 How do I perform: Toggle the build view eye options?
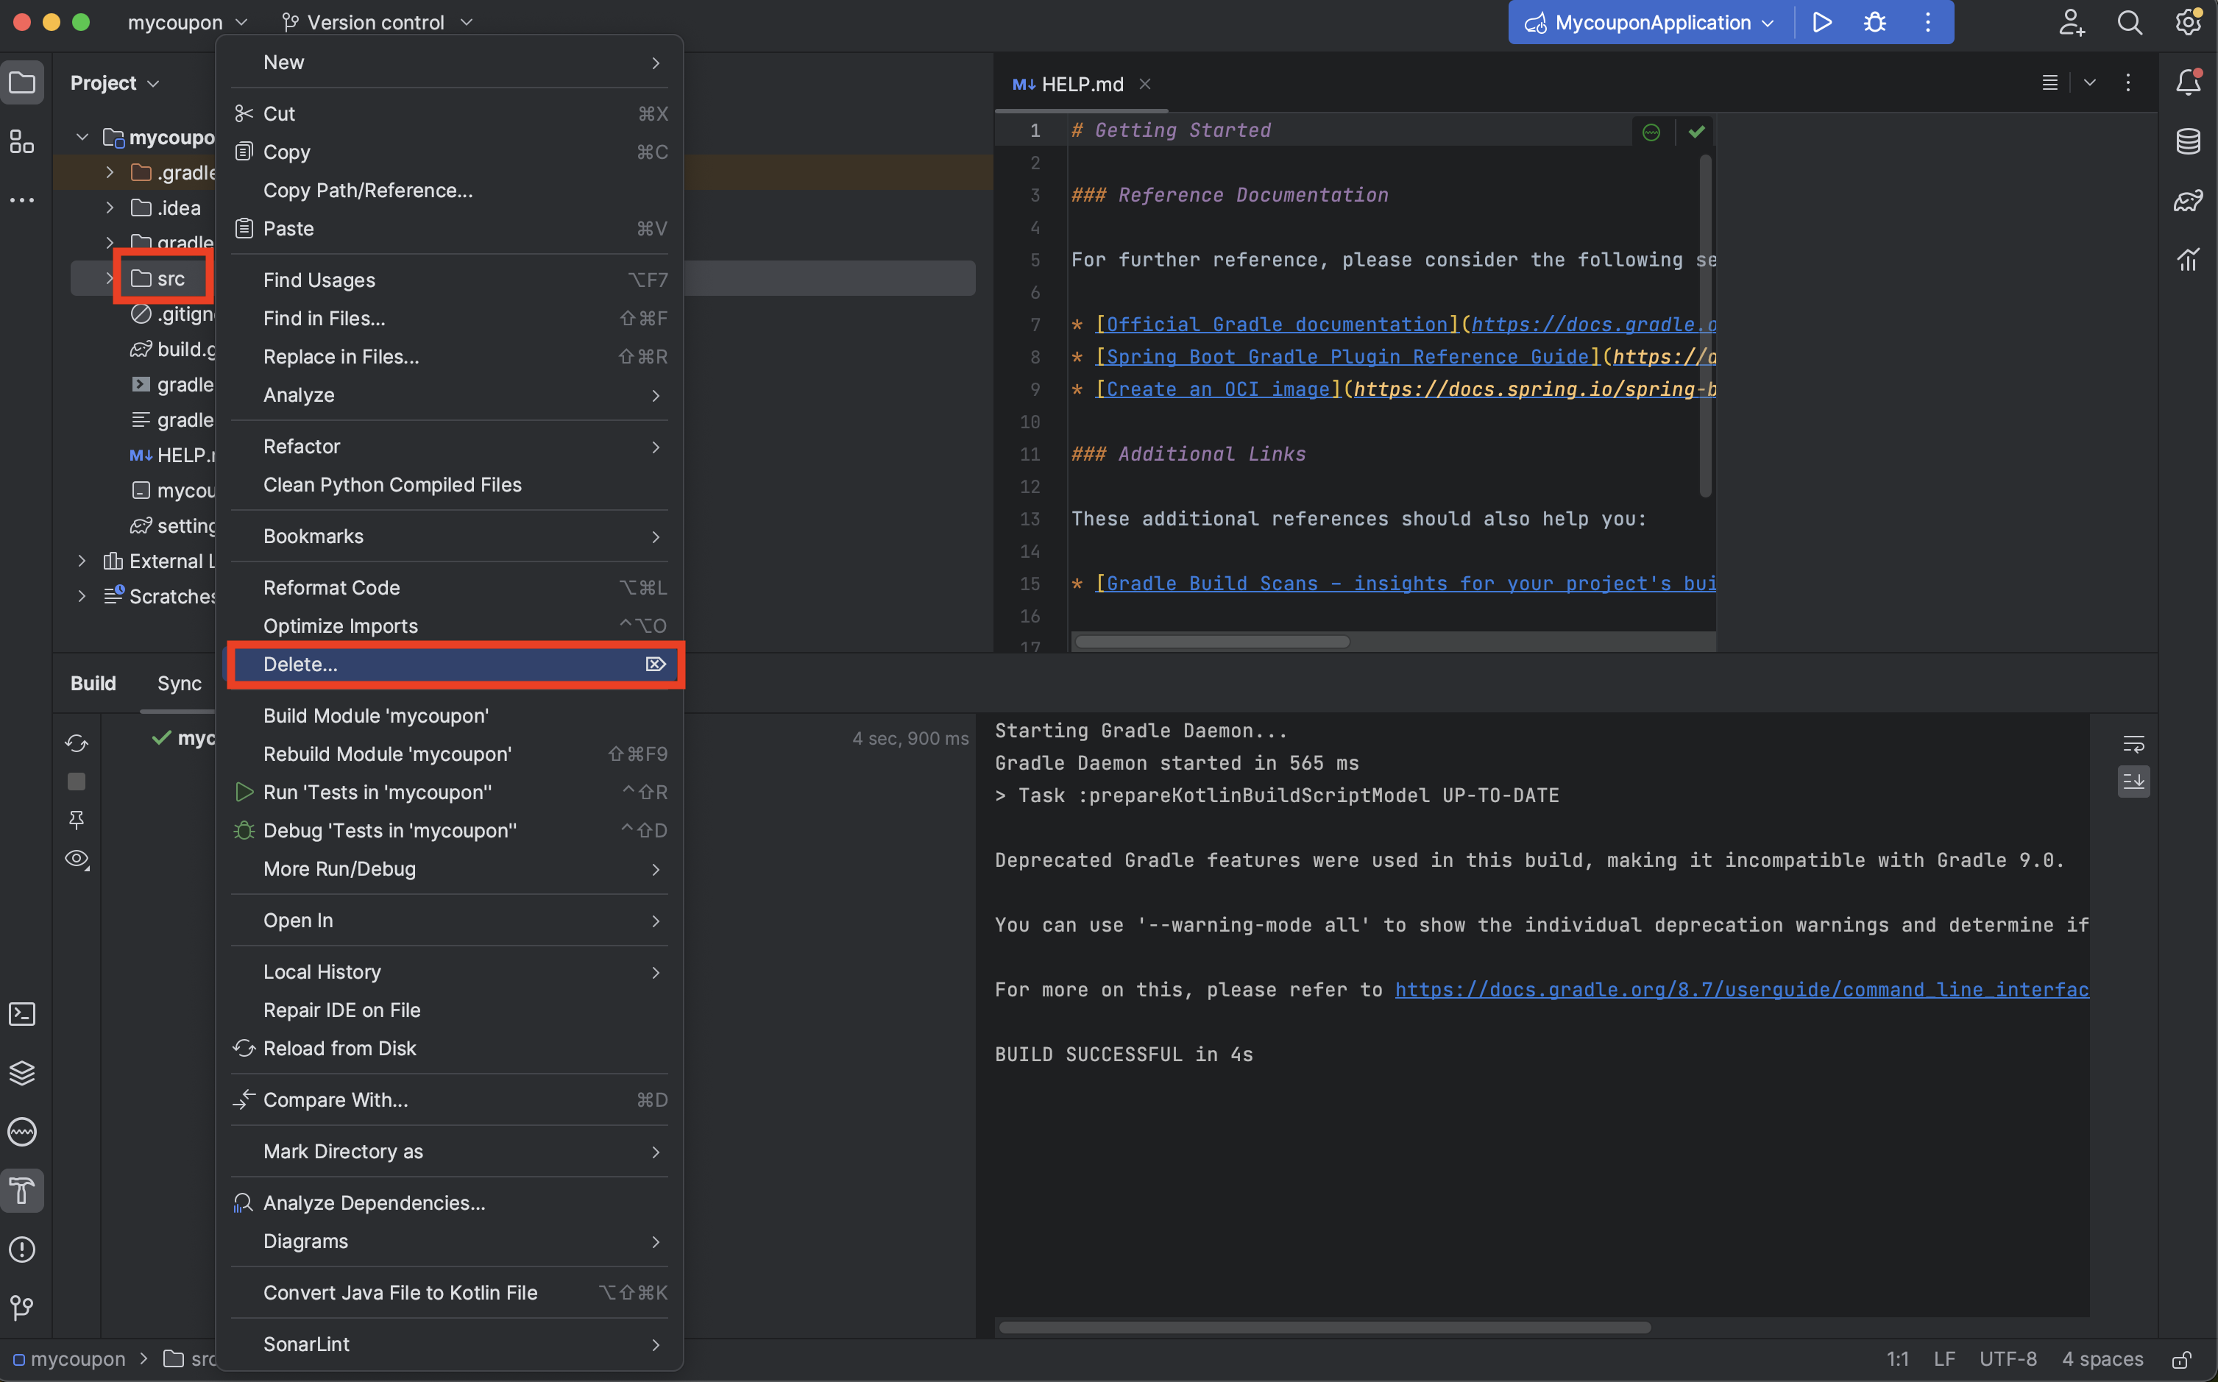77,860
